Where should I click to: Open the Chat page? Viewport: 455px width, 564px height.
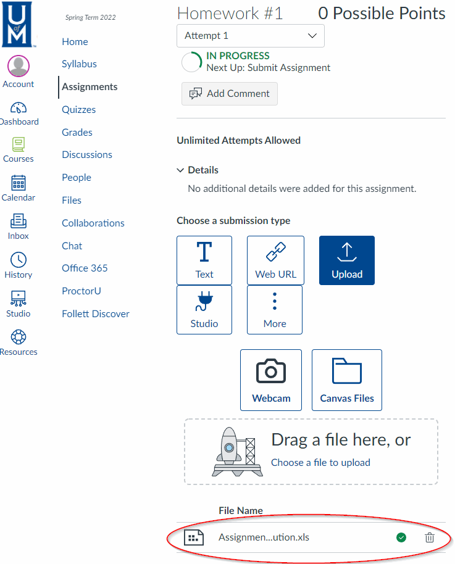[72, 246]
